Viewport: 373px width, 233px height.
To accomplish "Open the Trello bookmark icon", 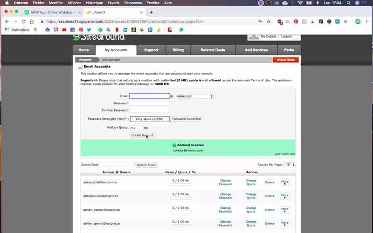I will (150, 30).
